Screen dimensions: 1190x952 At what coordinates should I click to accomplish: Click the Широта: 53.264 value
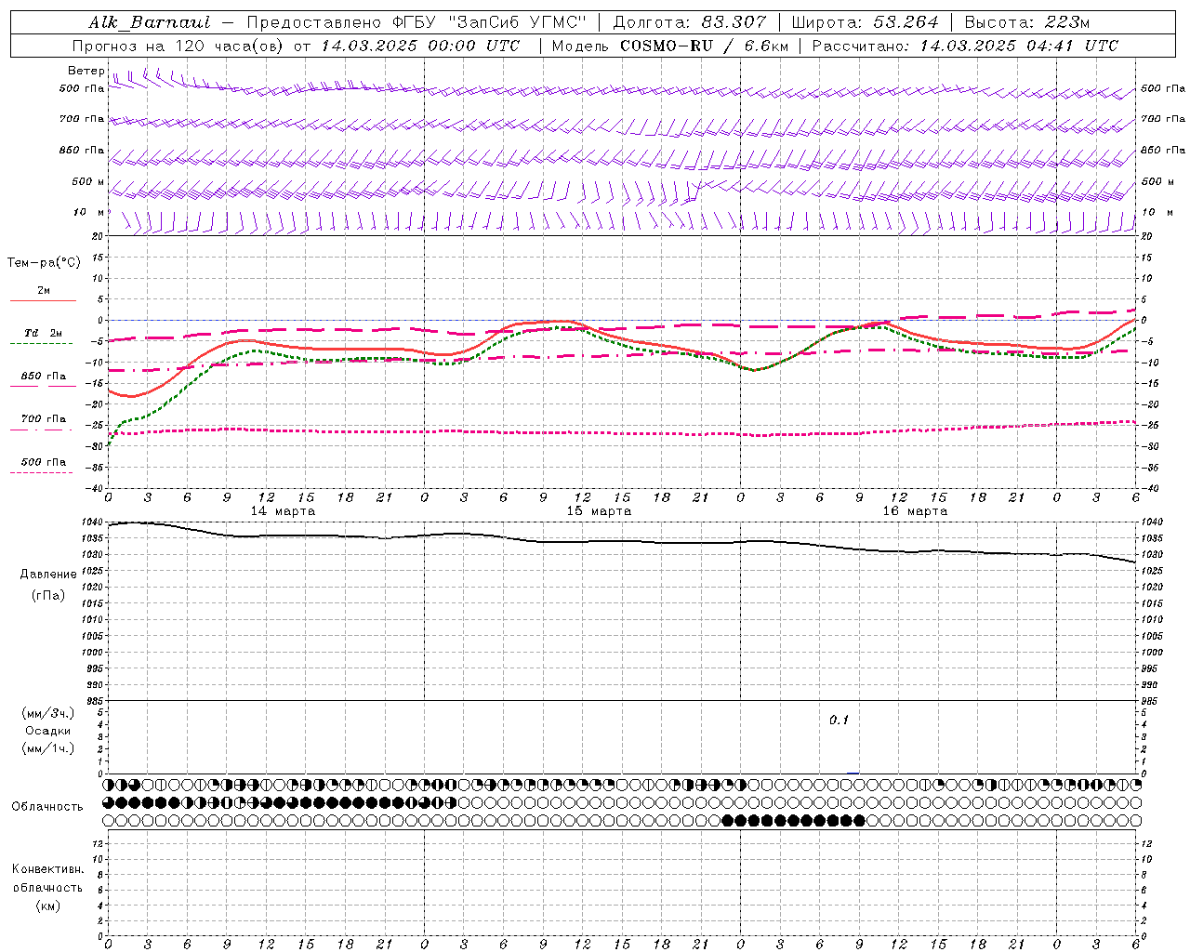pos(865,22)
